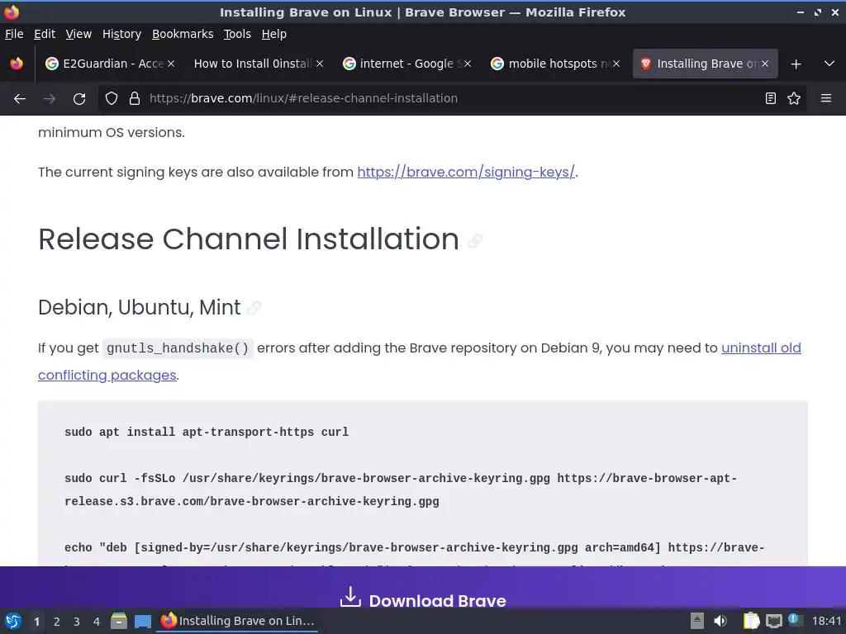
Task: Show desktop from taskbar icon
Action: [x=142, y=622]
